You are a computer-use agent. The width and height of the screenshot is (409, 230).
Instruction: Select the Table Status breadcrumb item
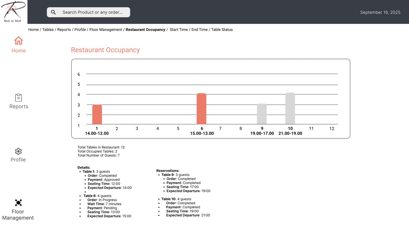(222, 30)
